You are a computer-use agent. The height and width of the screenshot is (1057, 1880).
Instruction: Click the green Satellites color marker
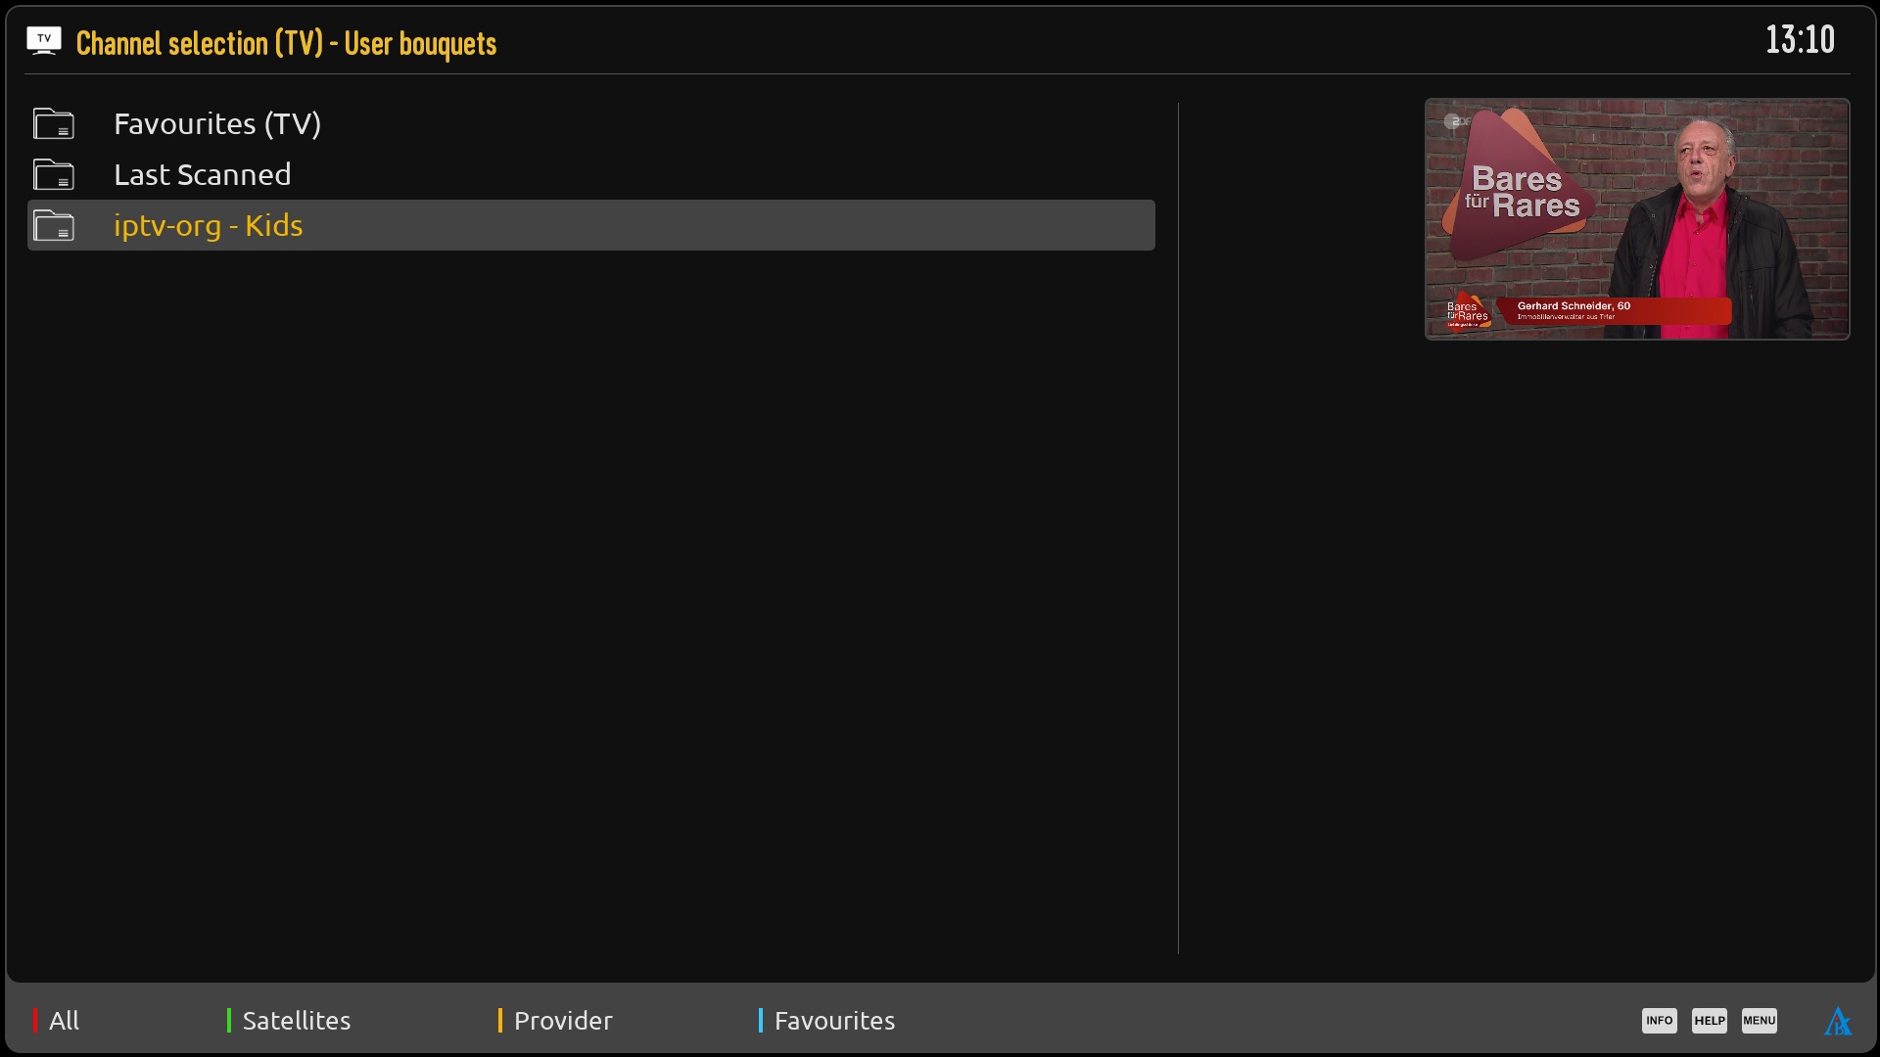[229, 1021]
